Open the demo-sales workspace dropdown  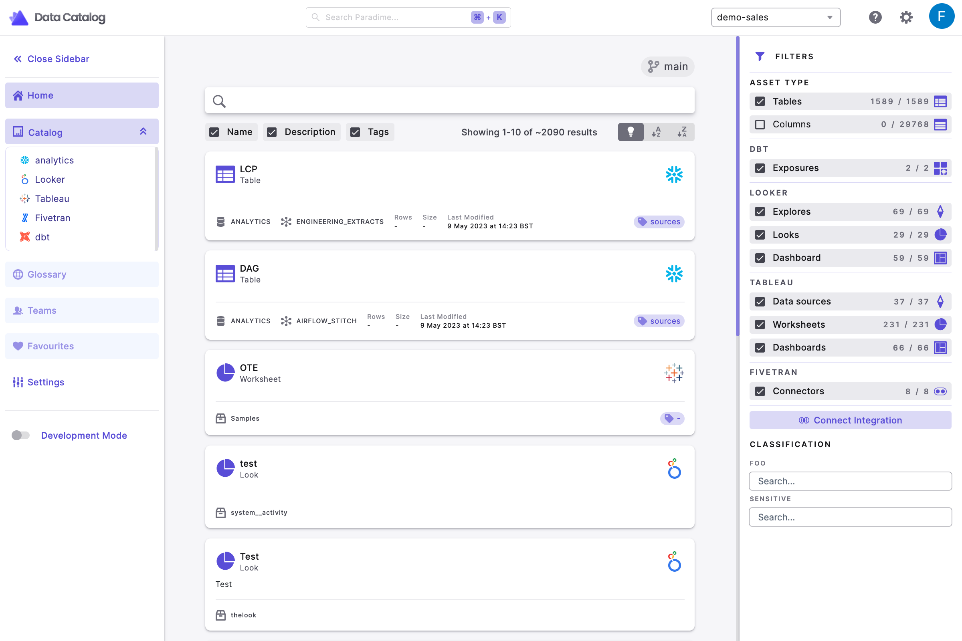tap(776, 17)
